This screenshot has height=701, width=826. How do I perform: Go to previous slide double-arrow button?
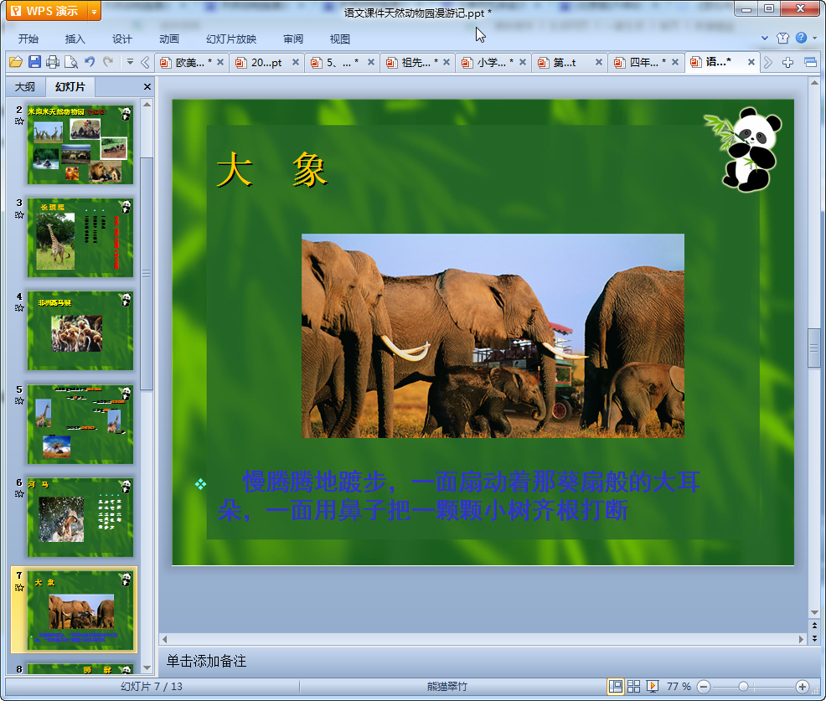click(814, 626)
